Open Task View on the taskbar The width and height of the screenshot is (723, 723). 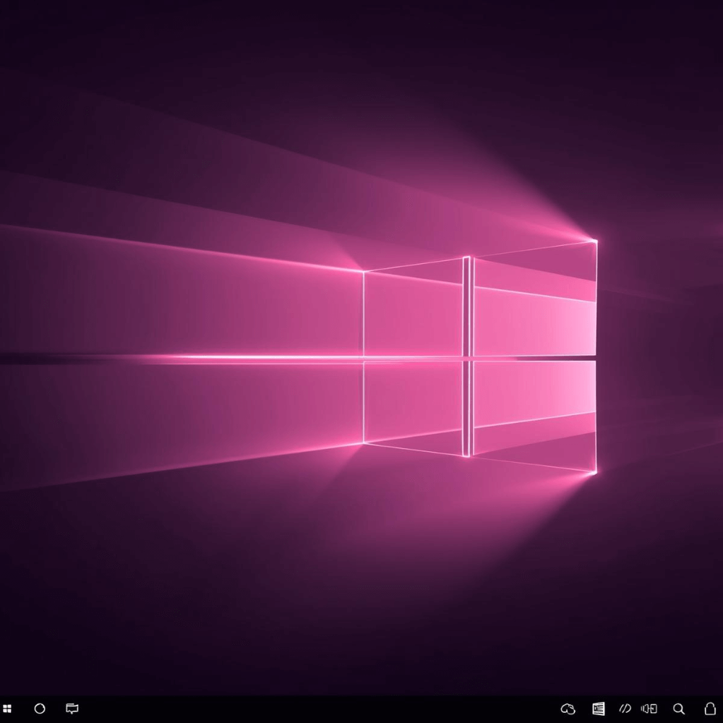72,709
